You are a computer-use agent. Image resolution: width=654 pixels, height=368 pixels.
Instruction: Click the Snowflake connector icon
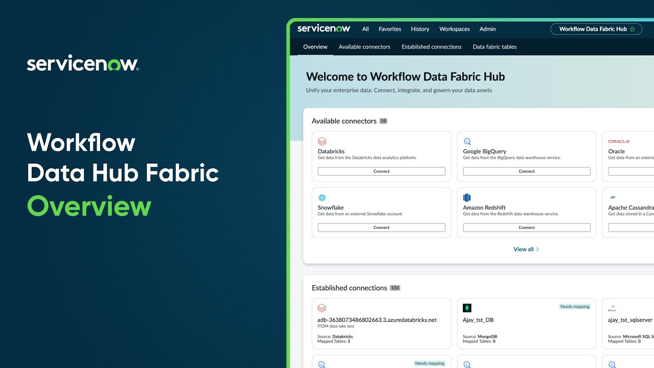click(x=322, y=198)
